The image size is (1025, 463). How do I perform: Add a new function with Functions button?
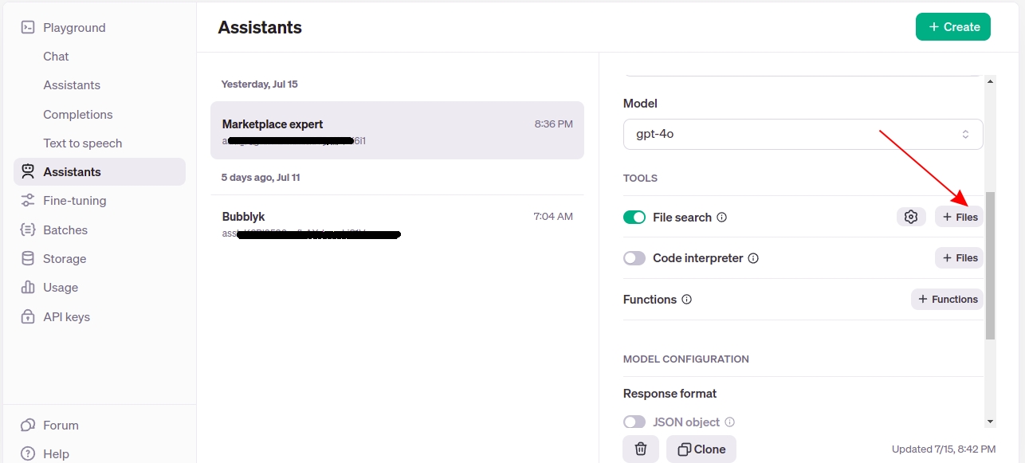(x=947, y=300)
